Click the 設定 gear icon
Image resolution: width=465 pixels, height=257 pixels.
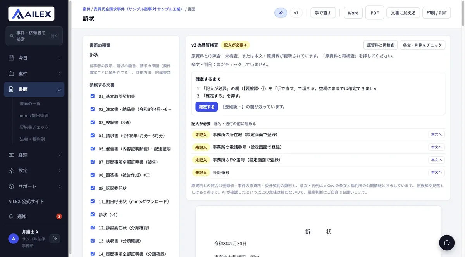pyautogui.click(x=11, y=171)
